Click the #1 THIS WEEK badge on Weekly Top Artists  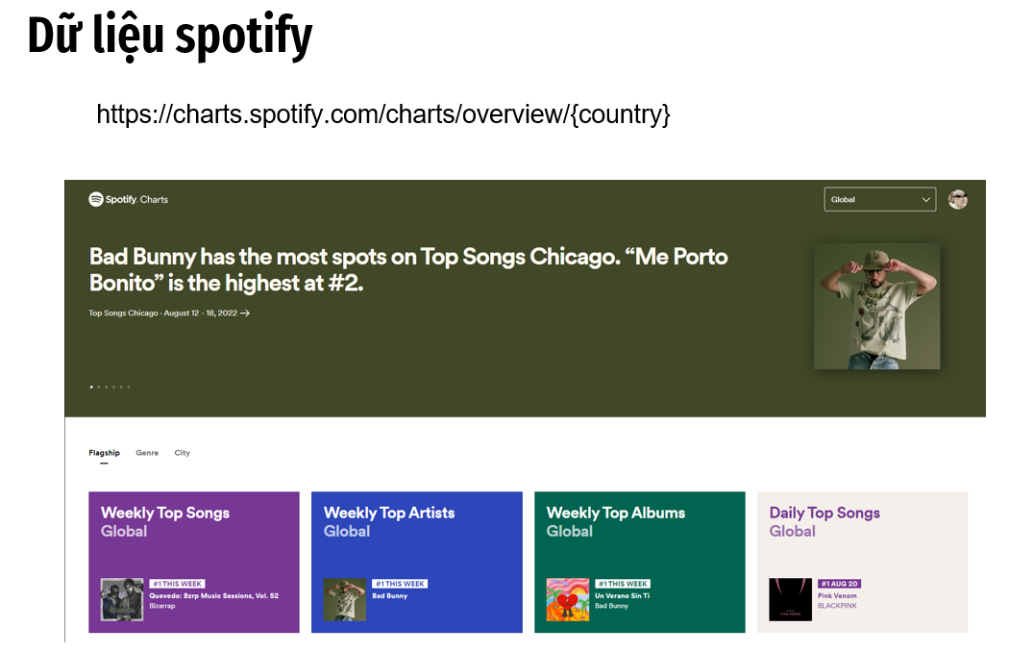pos(399,583)
